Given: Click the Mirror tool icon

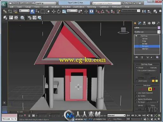Looking at the screenshot, I should pyautogui.click(x=144, y=11).
